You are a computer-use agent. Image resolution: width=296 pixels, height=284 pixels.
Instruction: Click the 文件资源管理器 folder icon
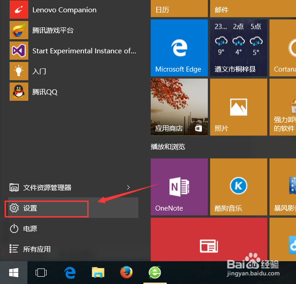click(14, 187)
